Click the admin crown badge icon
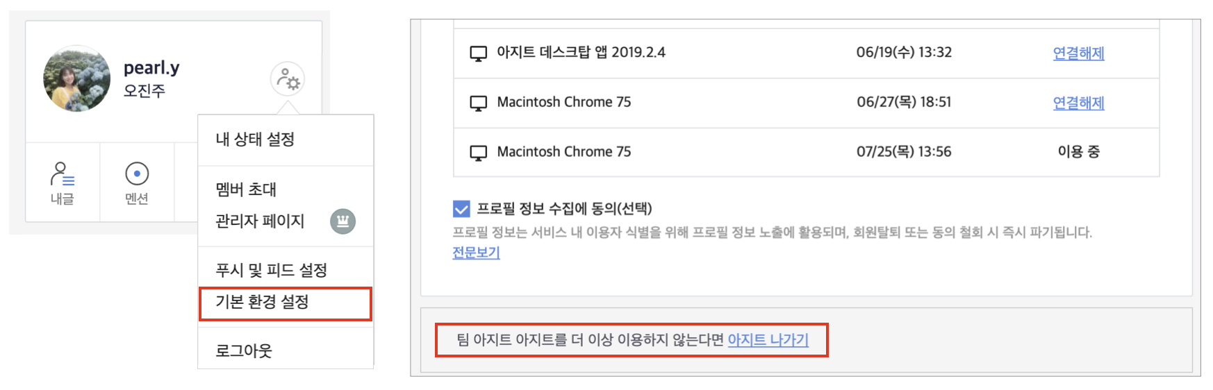The height and width of the screenshot is (390, 1213). 343,221
